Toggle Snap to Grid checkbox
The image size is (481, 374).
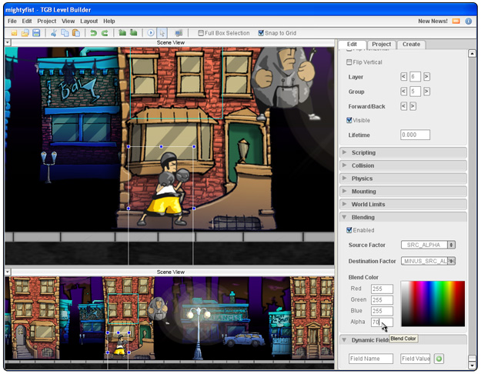point(261,33)
